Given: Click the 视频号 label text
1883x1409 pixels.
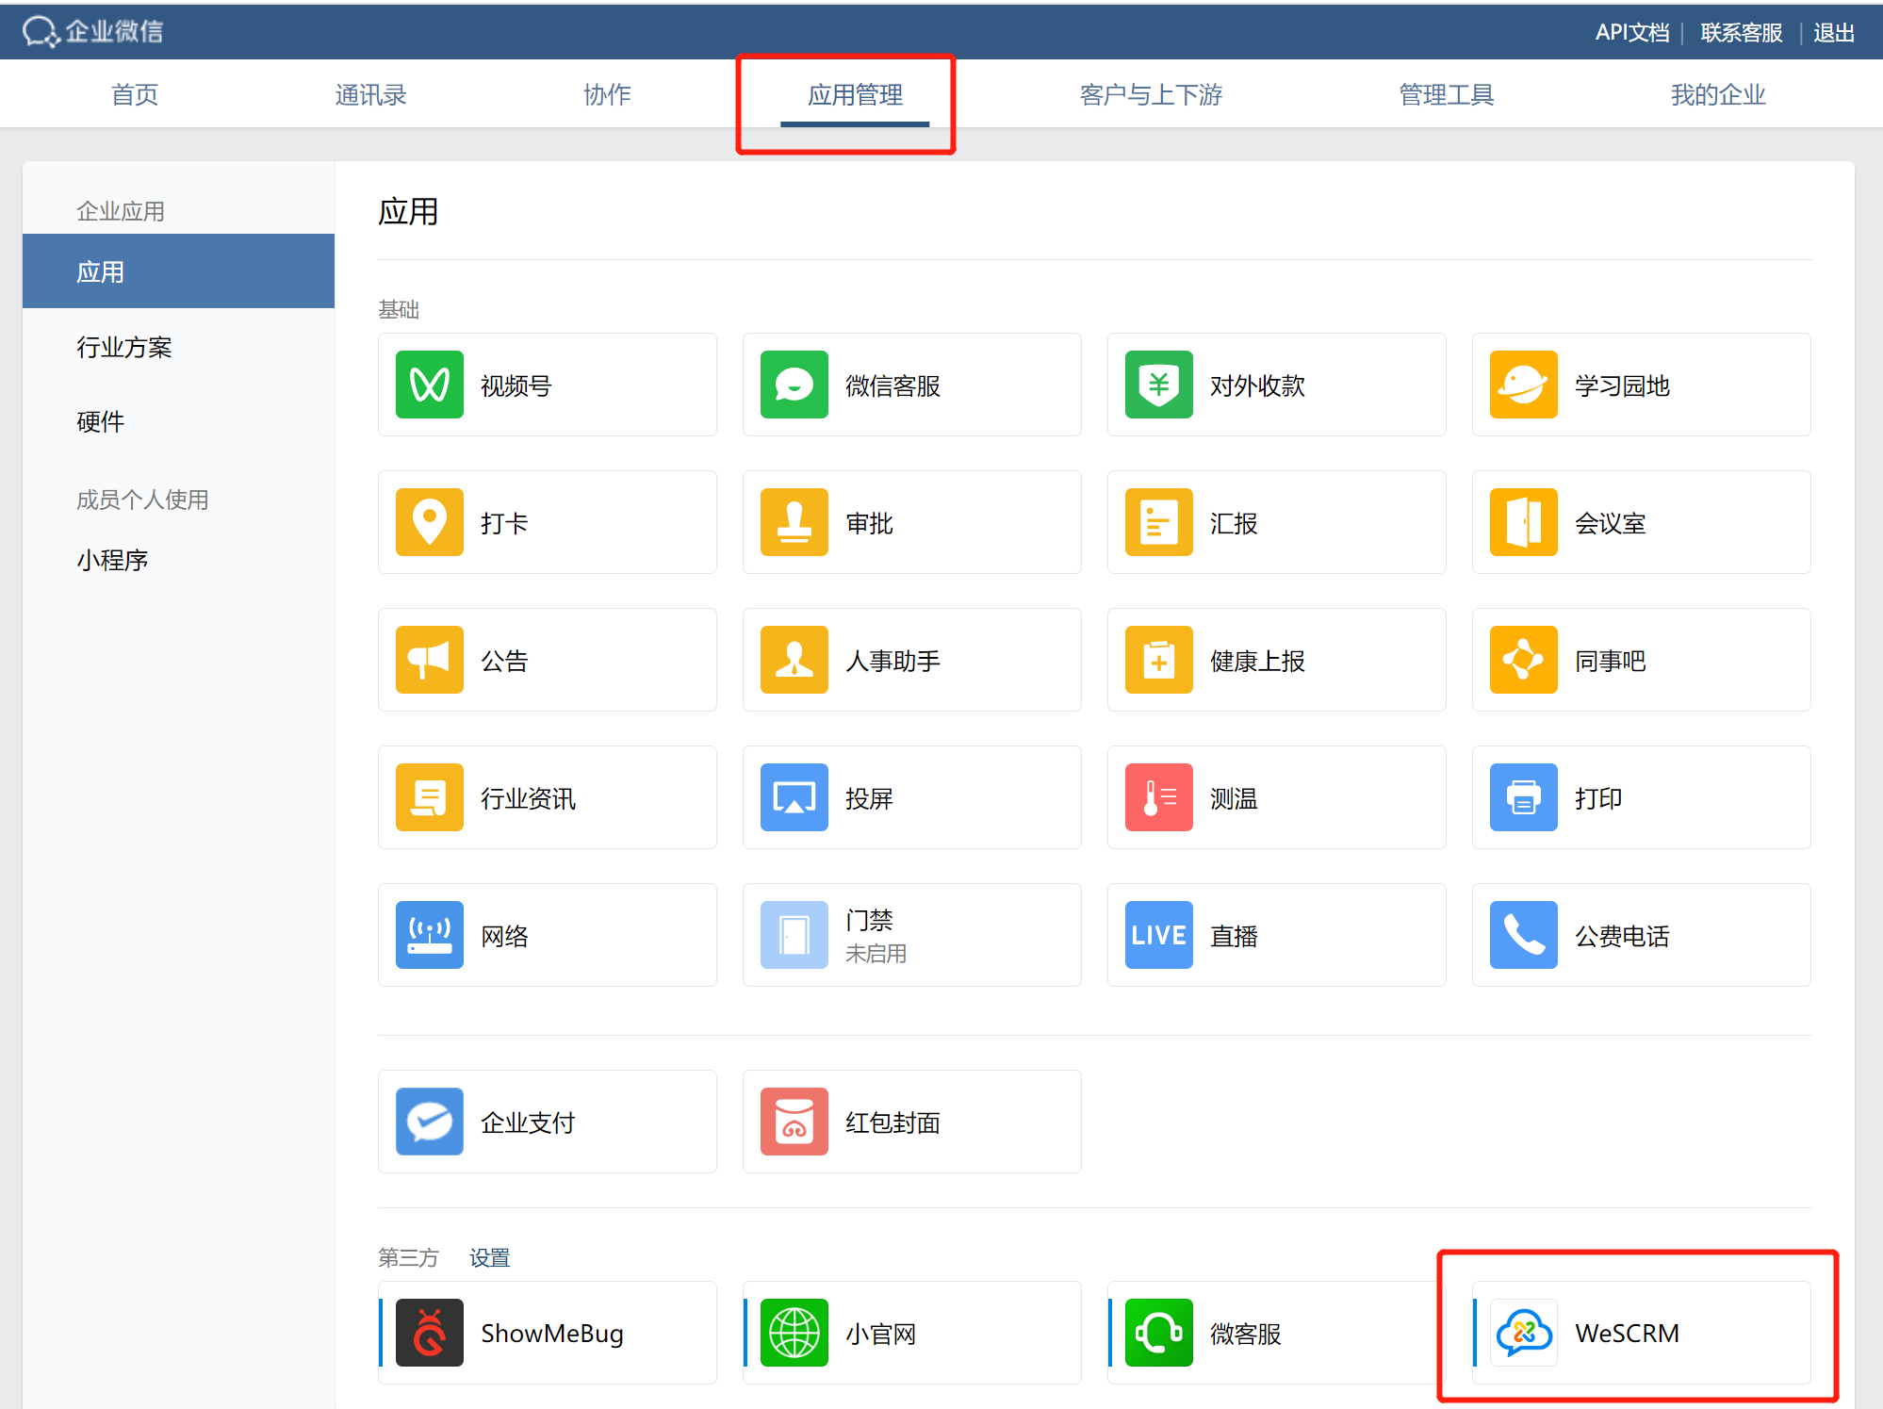Looking at the screenshot, I should pyautogui.click(x=516, y=385).
